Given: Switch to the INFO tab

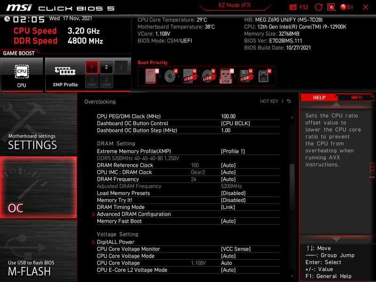Looking at the screenshot, I should (x=356, y=97).
